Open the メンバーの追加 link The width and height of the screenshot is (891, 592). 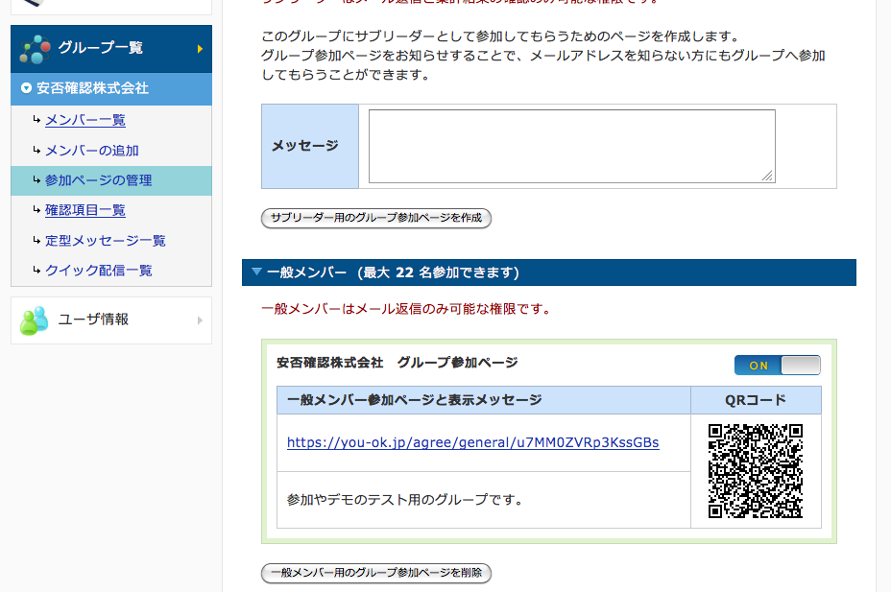(92, 151)
